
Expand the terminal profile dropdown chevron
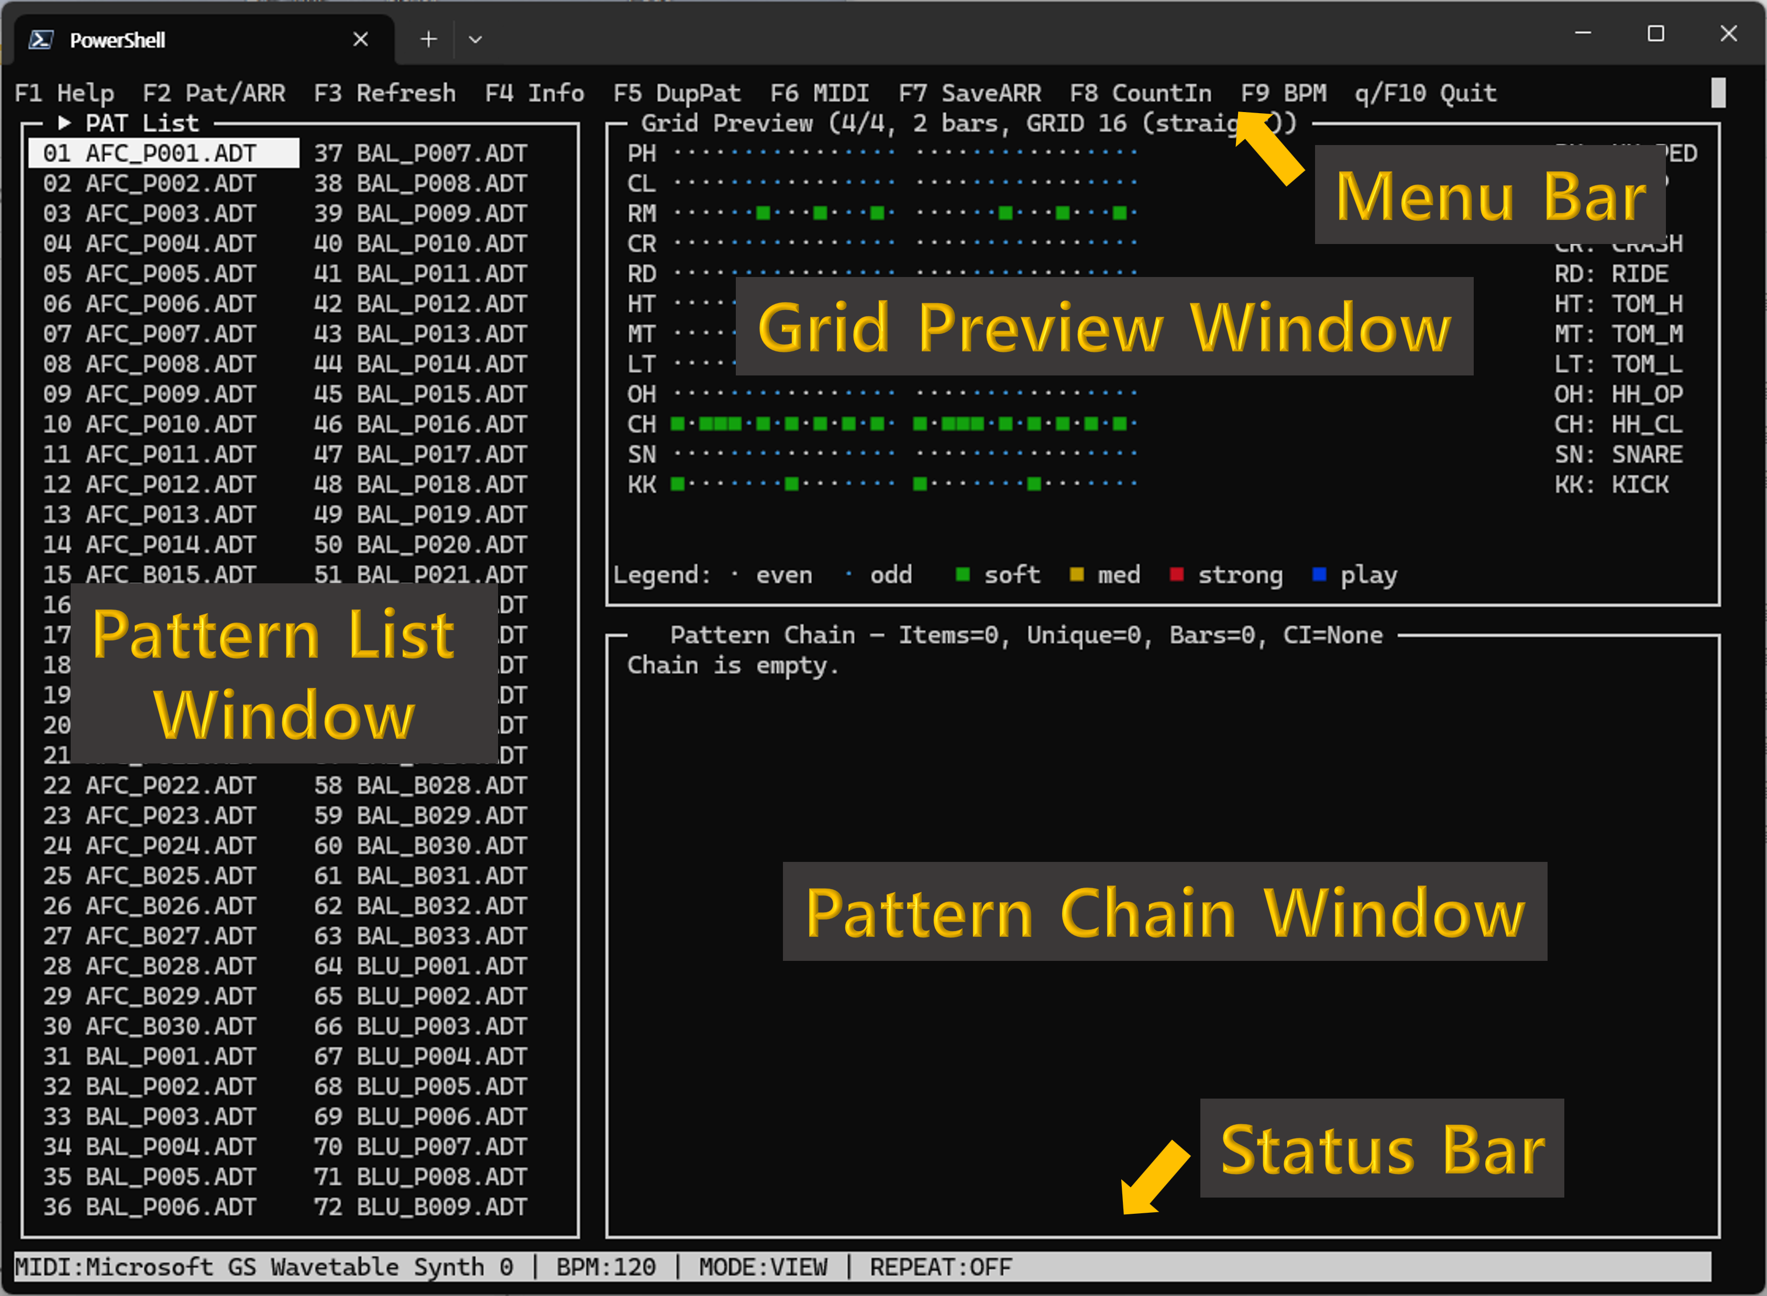click(x=476, y=39)
